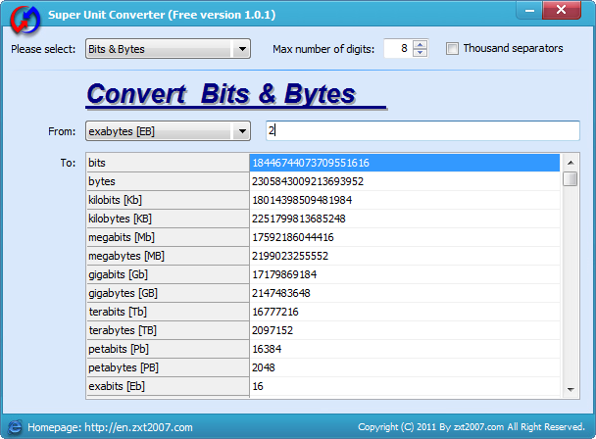
Task: Click the scrollbar up arrow in results list
Action: click(x=571, y=163)
